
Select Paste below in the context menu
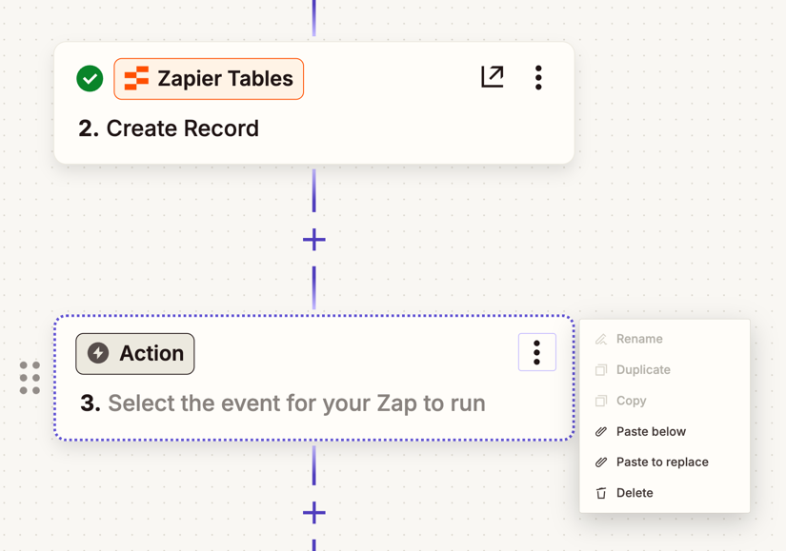665,431
